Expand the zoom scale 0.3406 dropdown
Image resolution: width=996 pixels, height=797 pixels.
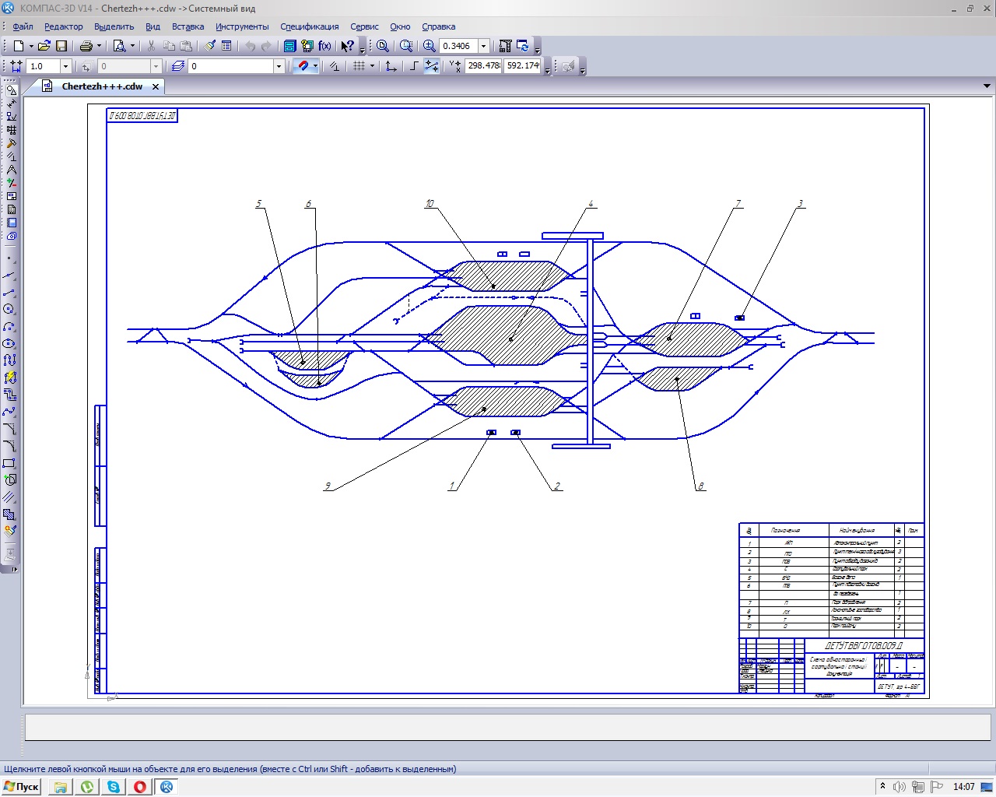tap(483, 46)
